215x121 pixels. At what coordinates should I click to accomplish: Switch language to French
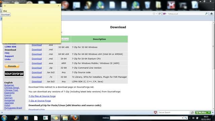pos(8,95)
